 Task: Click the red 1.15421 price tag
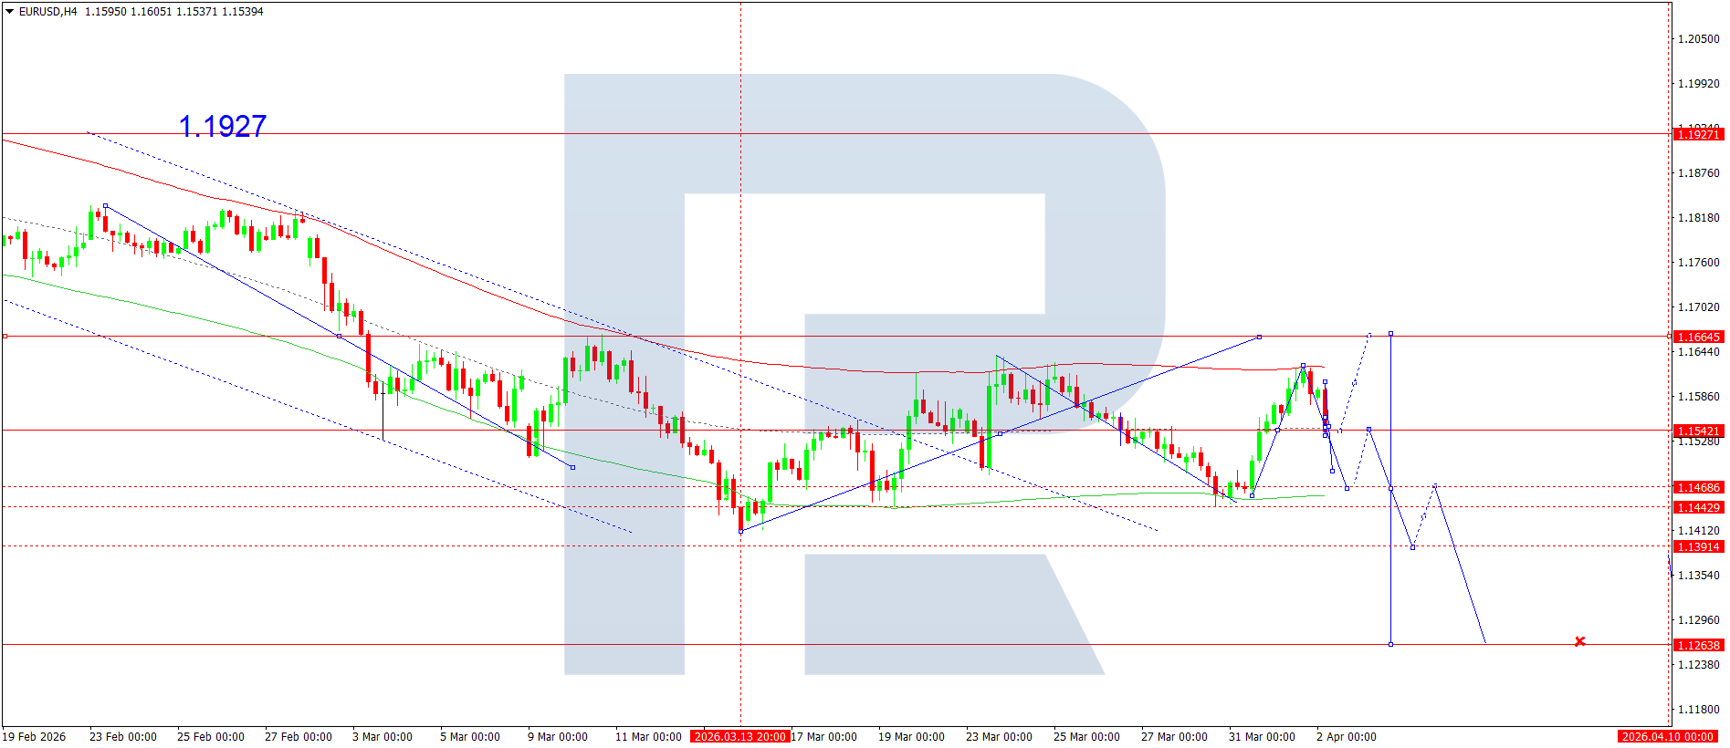pyautogui.click(x=1697, y=431)
